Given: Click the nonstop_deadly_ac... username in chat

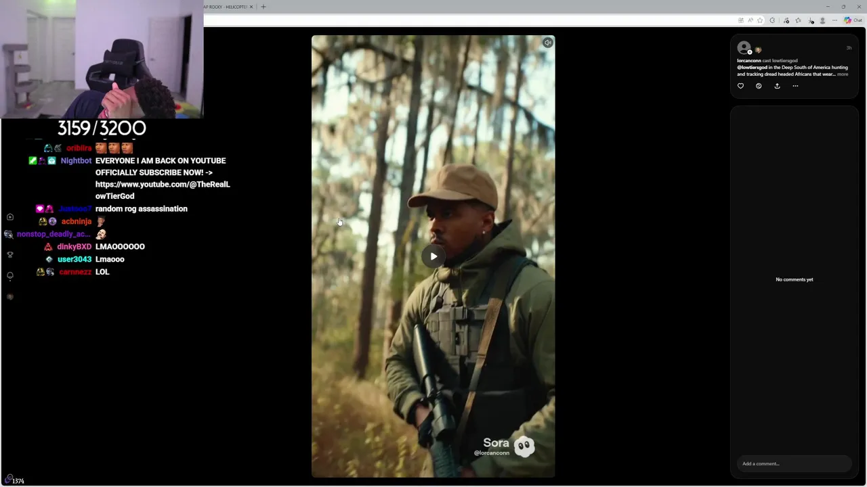Looking at the screenshot, I should point(54,234).
